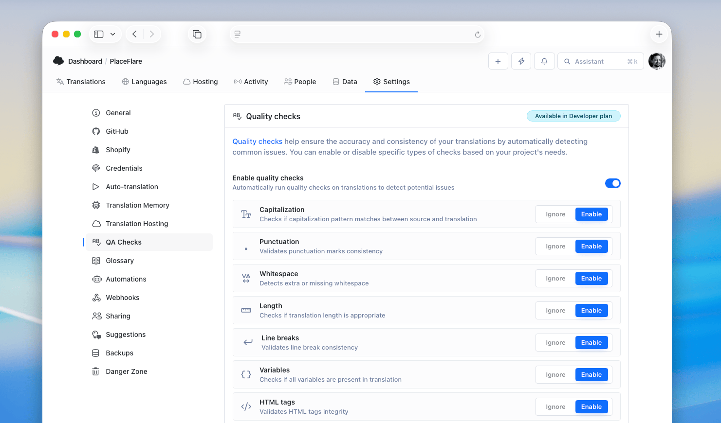
Task: Set Capitalization check to Ignore
Action: [x=555, y=214]
